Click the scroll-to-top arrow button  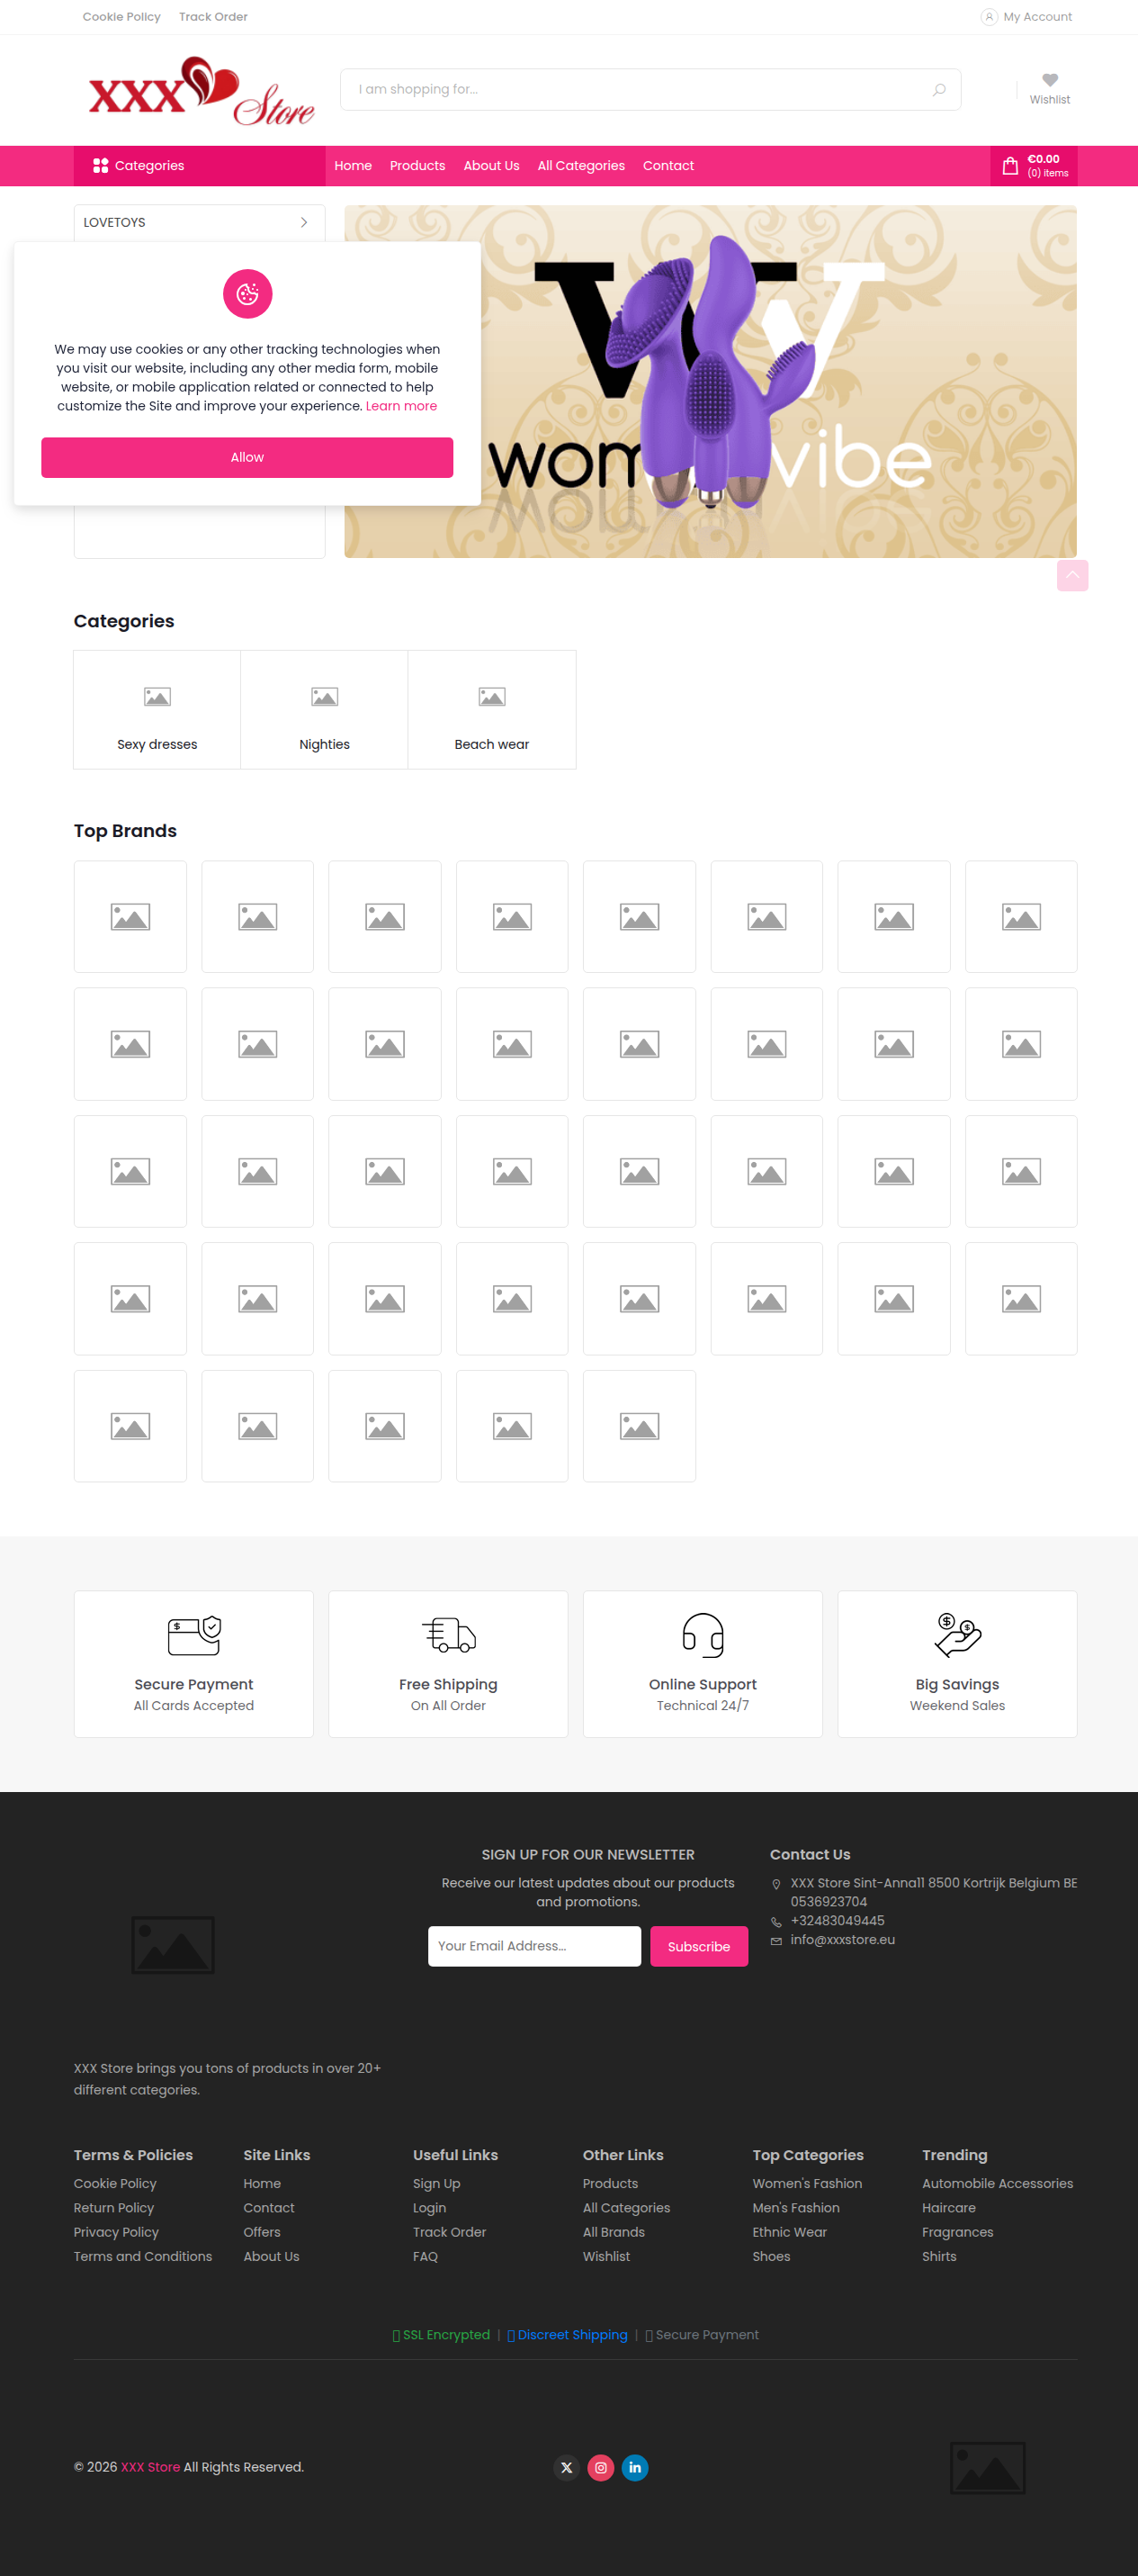(x=1072, y=575)
